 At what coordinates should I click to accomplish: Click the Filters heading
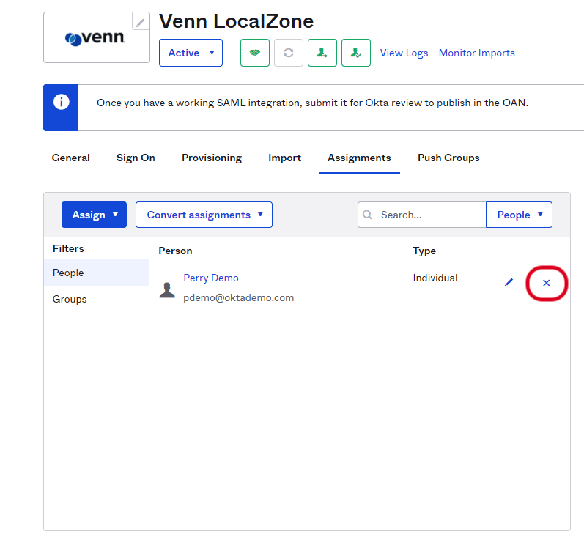click(x=68, y=248)
